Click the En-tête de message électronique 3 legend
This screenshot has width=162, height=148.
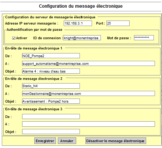[x=34, y=109]
